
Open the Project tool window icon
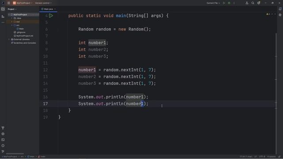(x=3, y=9)
